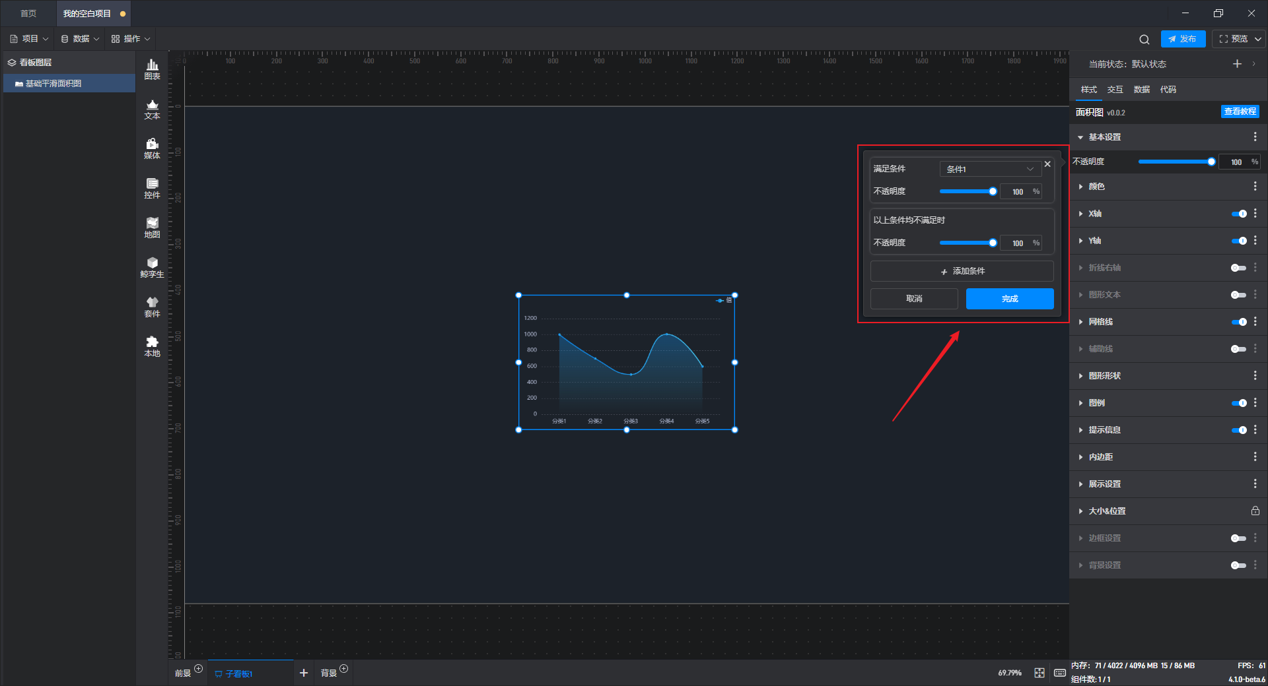Open the 操作 menu
Image resolution: width=1268 pixels, height=686 pixels.
(x=131, y=39)
